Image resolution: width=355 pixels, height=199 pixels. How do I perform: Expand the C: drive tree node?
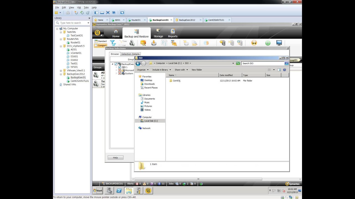click(x=116, y=67)
